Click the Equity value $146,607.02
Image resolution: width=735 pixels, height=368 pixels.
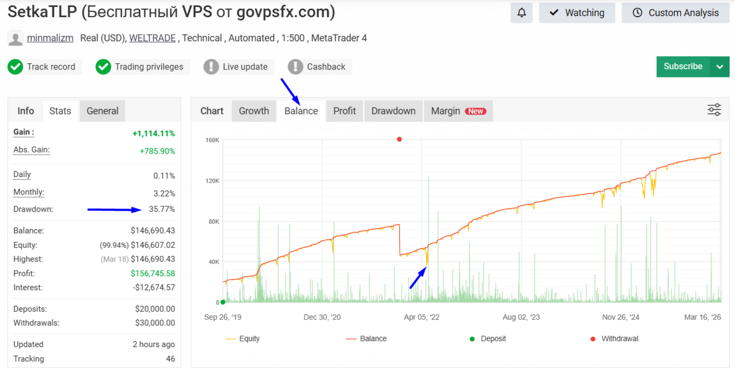153,245
